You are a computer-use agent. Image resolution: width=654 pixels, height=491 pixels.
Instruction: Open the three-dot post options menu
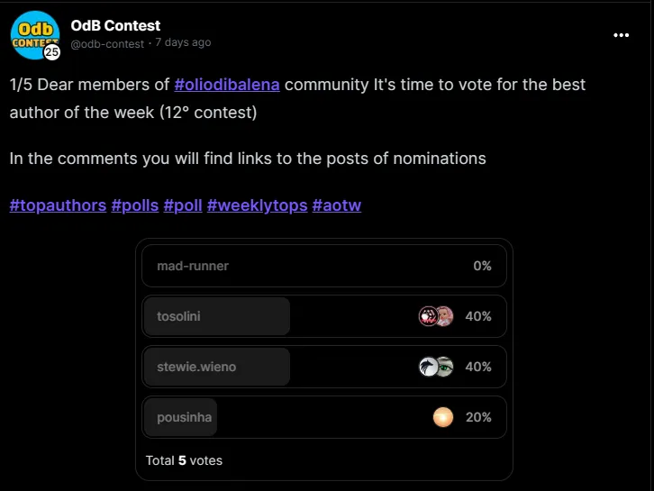click(x=621, y=35)
